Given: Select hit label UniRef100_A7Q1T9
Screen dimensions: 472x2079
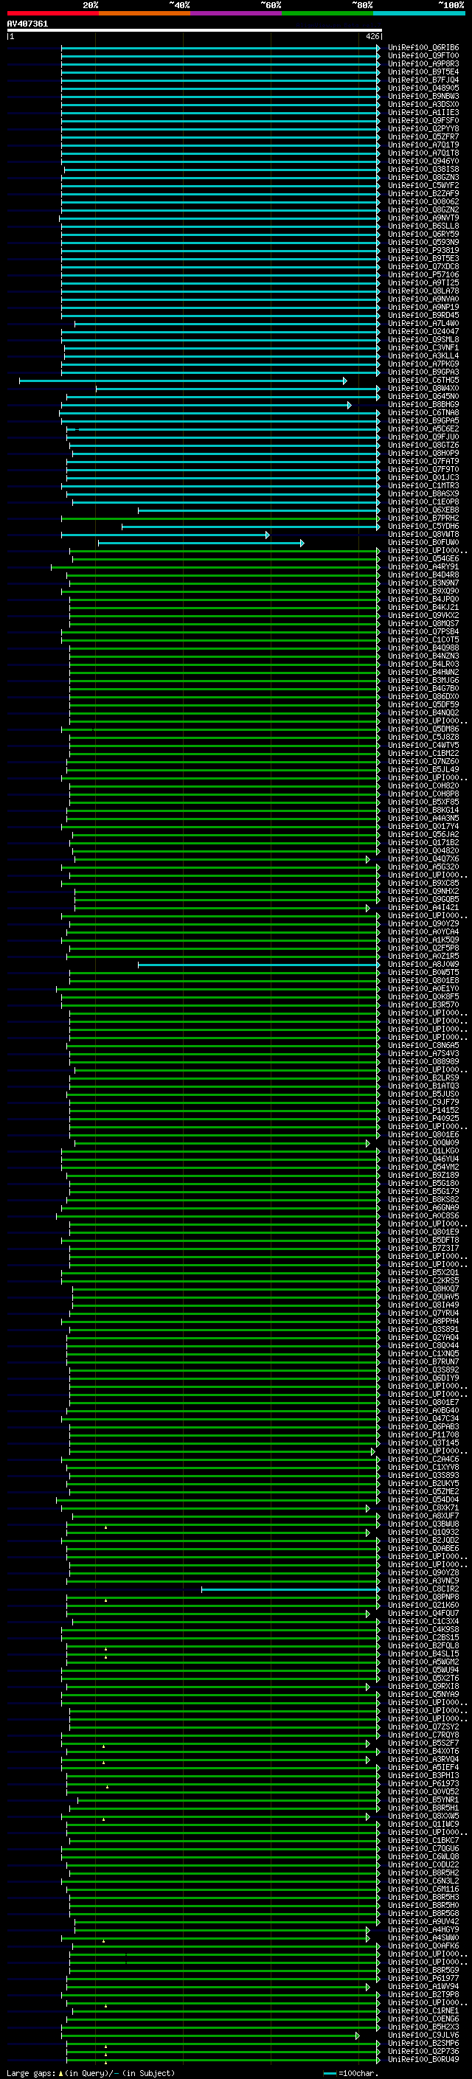Looking at the screenshot, I should tap(423, 145).
